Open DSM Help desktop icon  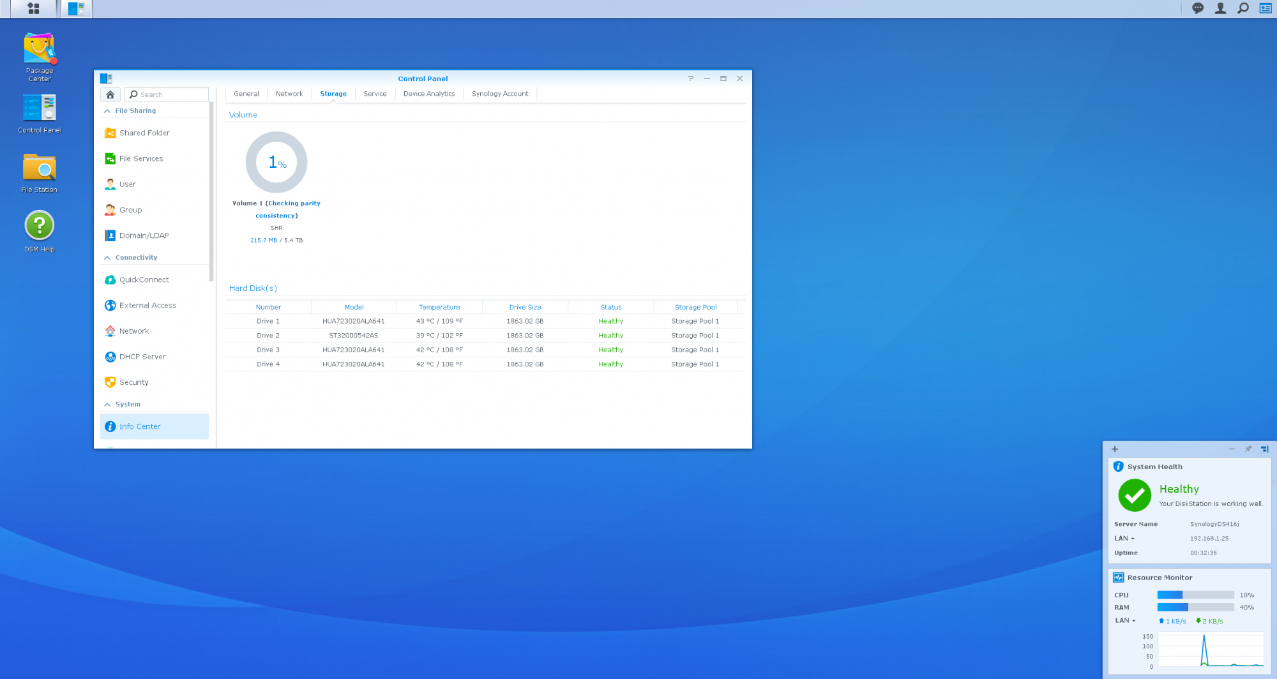40,227
